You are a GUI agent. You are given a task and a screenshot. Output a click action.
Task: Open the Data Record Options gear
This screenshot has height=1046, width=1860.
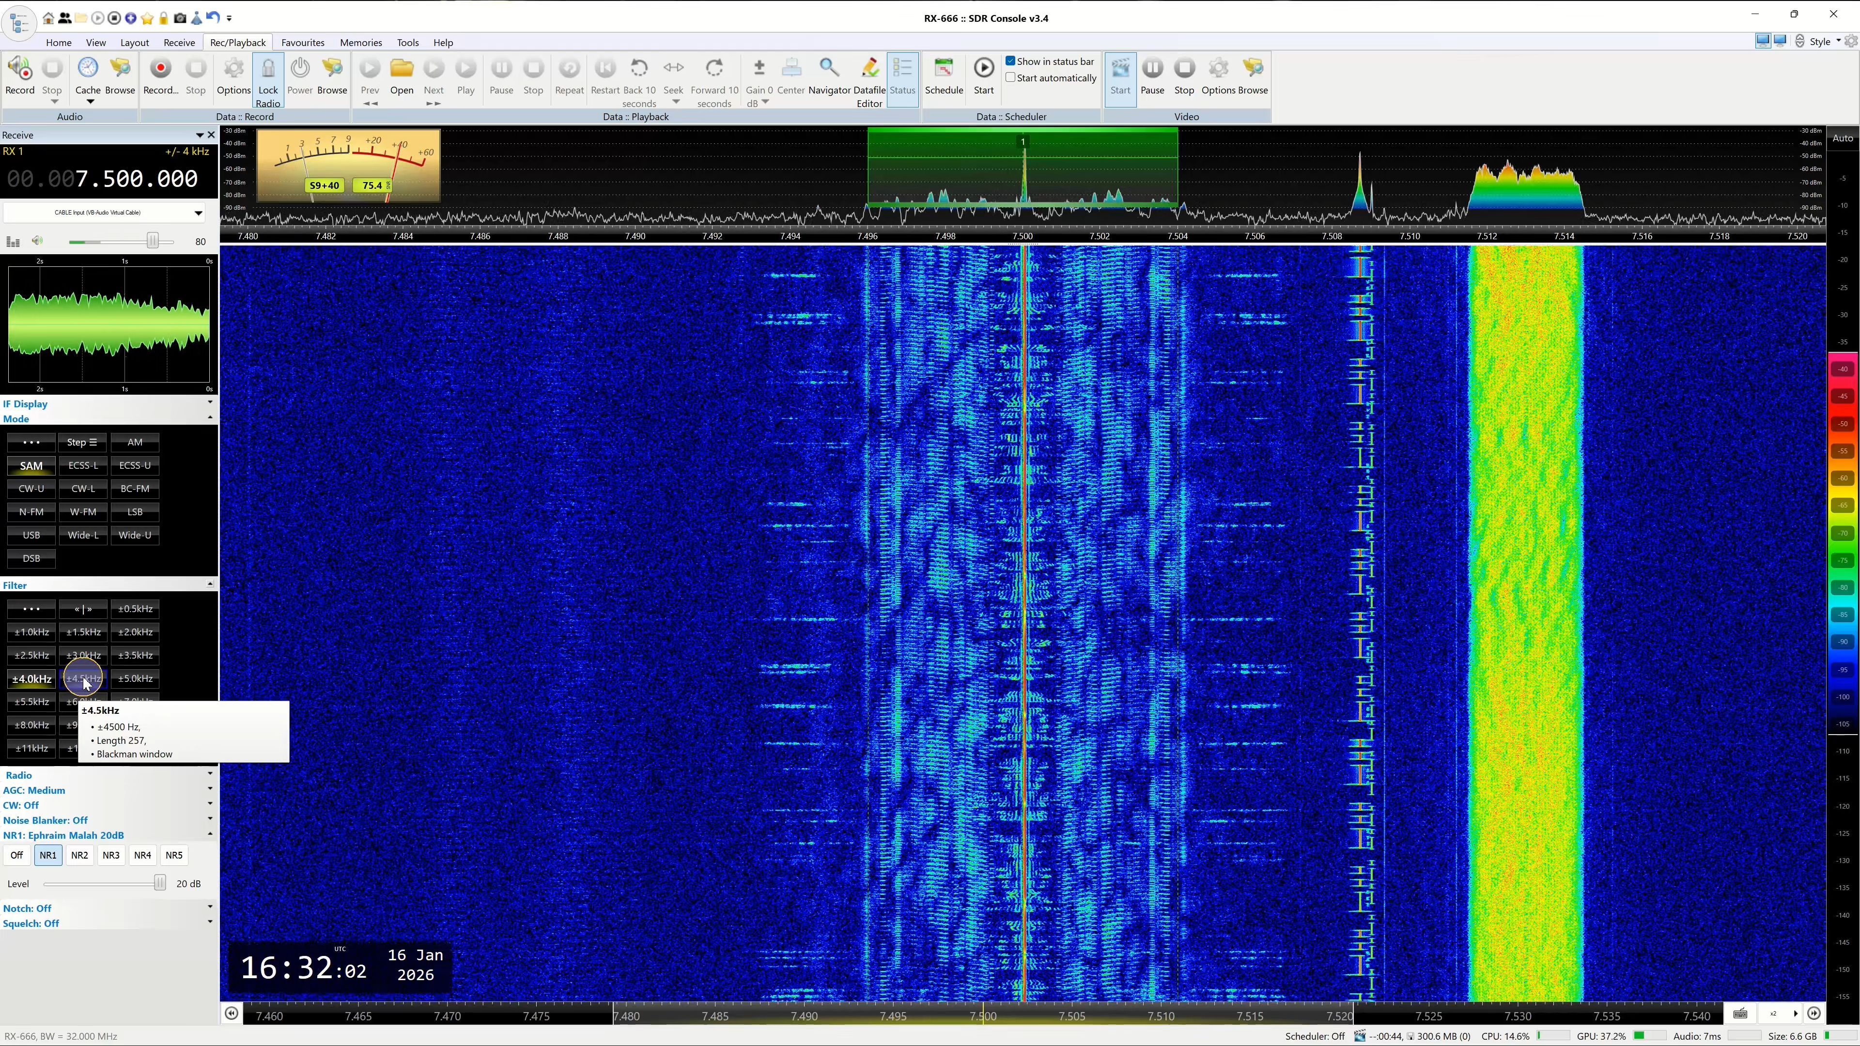[x=233, y=69]
